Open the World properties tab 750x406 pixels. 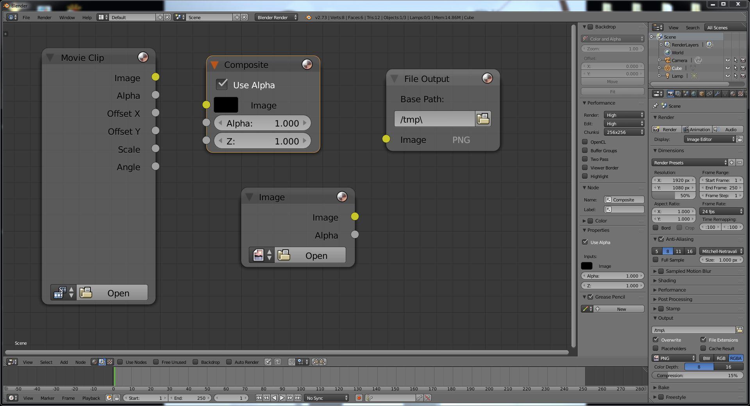click(694, 94)
